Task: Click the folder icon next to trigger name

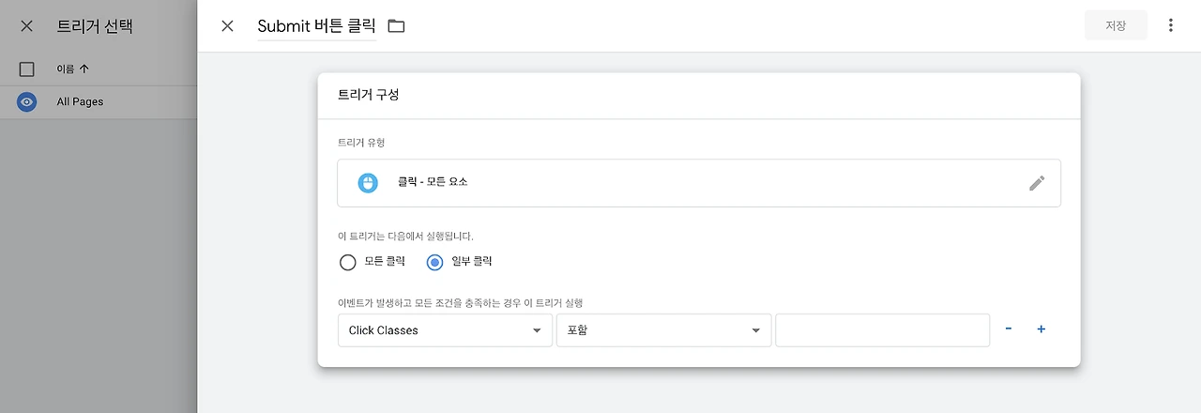Action: 396,26
